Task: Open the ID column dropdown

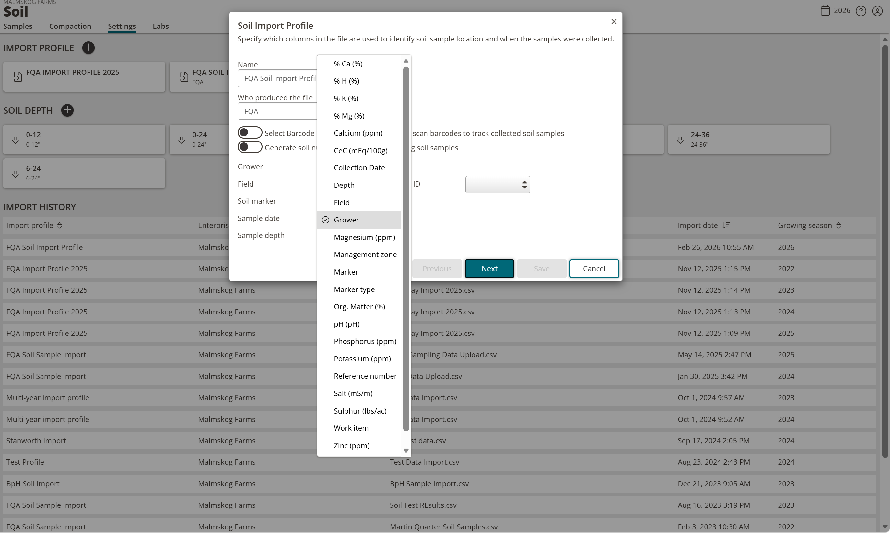Action: click(498, 185)
